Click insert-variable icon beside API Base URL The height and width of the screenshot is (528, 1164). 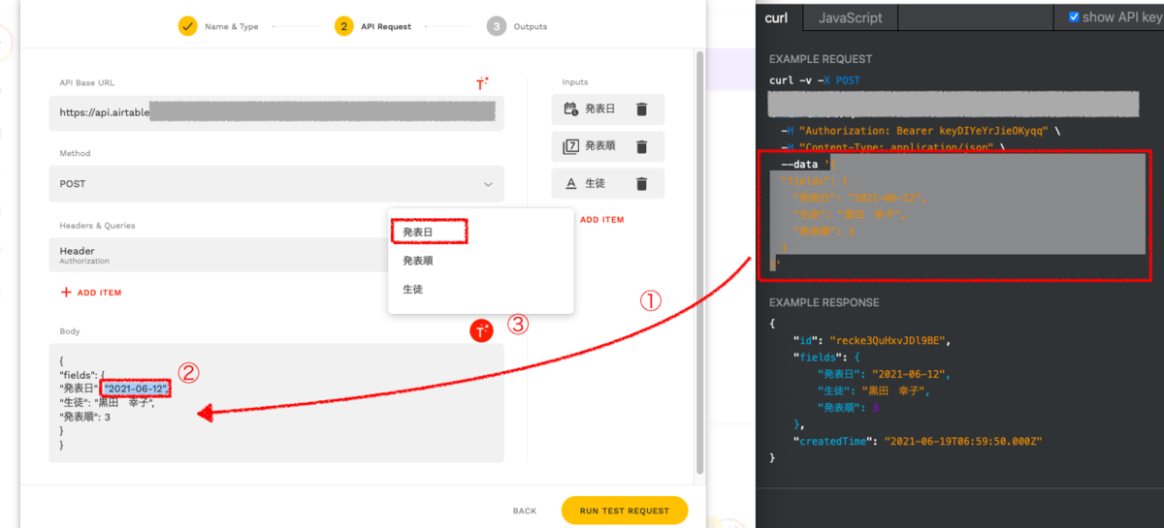point(482,83)
